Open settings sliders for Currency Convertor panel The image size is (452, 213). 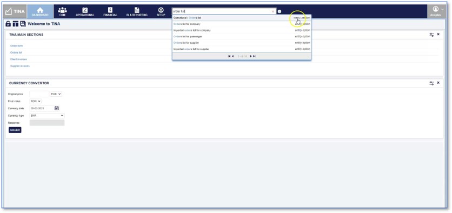click(431, 83)
